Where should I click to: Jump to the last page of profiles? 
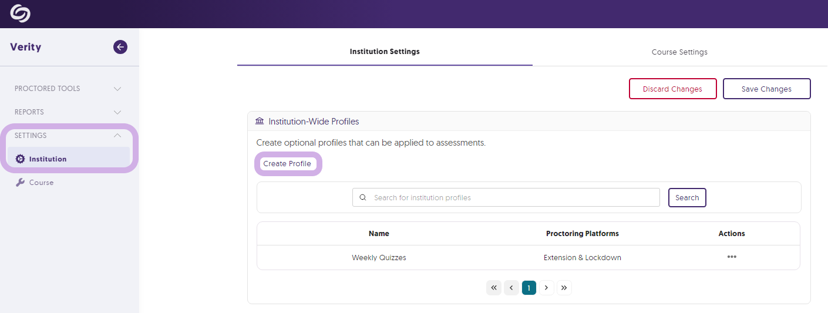click(x=564, y=288)
